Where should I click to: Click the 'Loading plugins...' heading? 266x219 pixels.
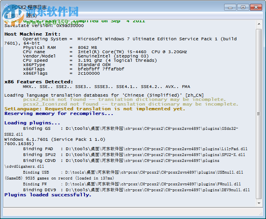(32, 123)
